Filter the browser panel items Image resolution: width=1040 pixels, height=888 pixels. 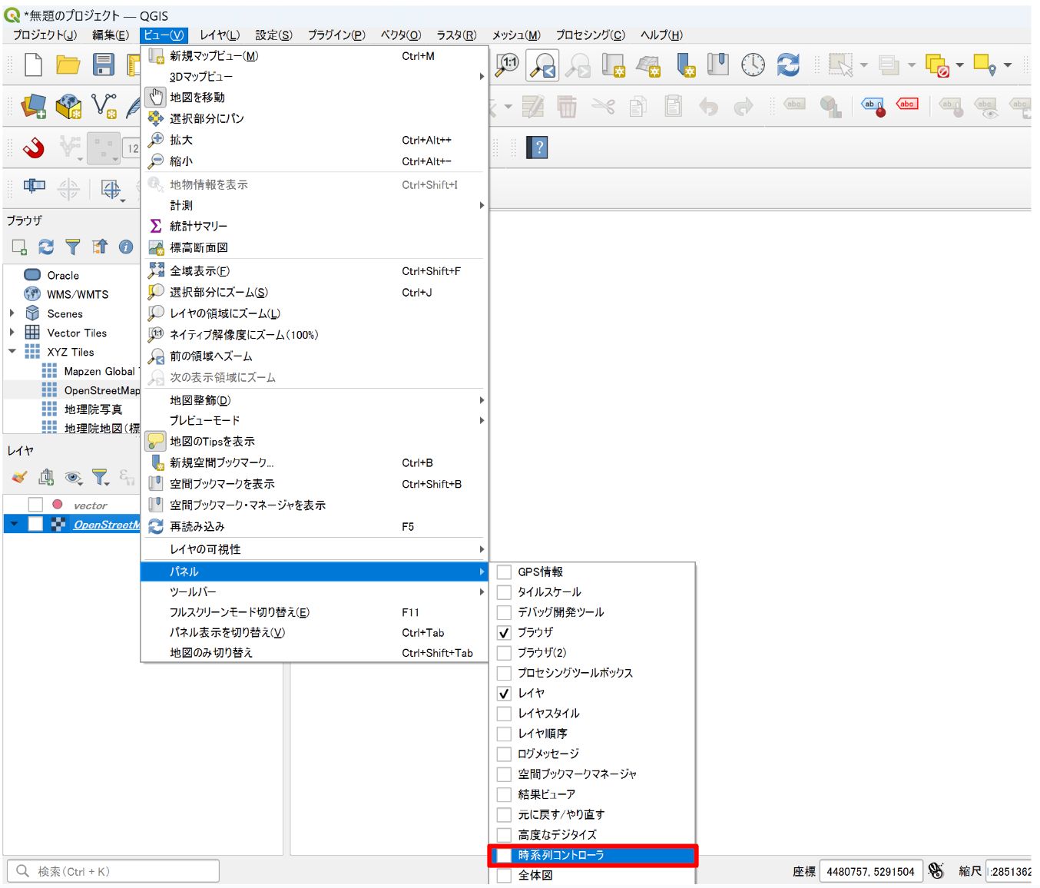(x=73, y=247)
